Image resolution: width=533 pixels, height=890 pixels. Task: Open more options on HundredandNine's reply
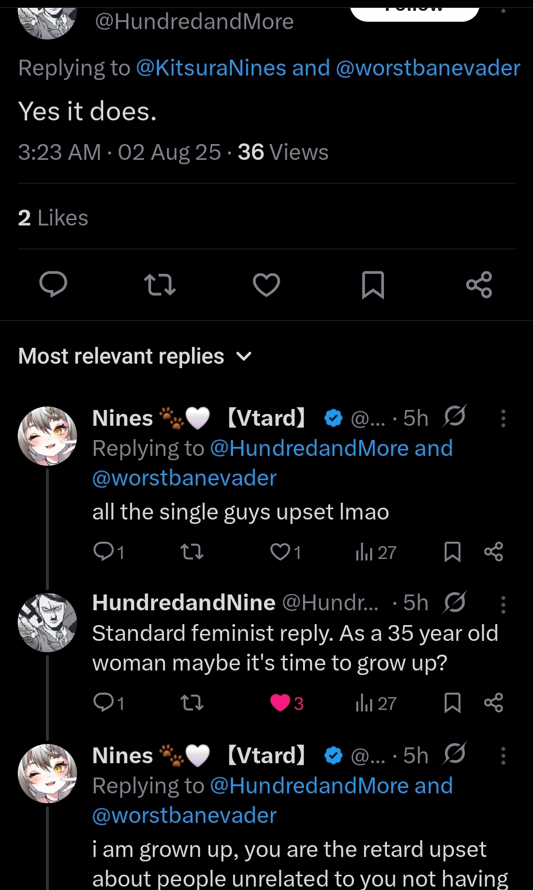point(503,604)
